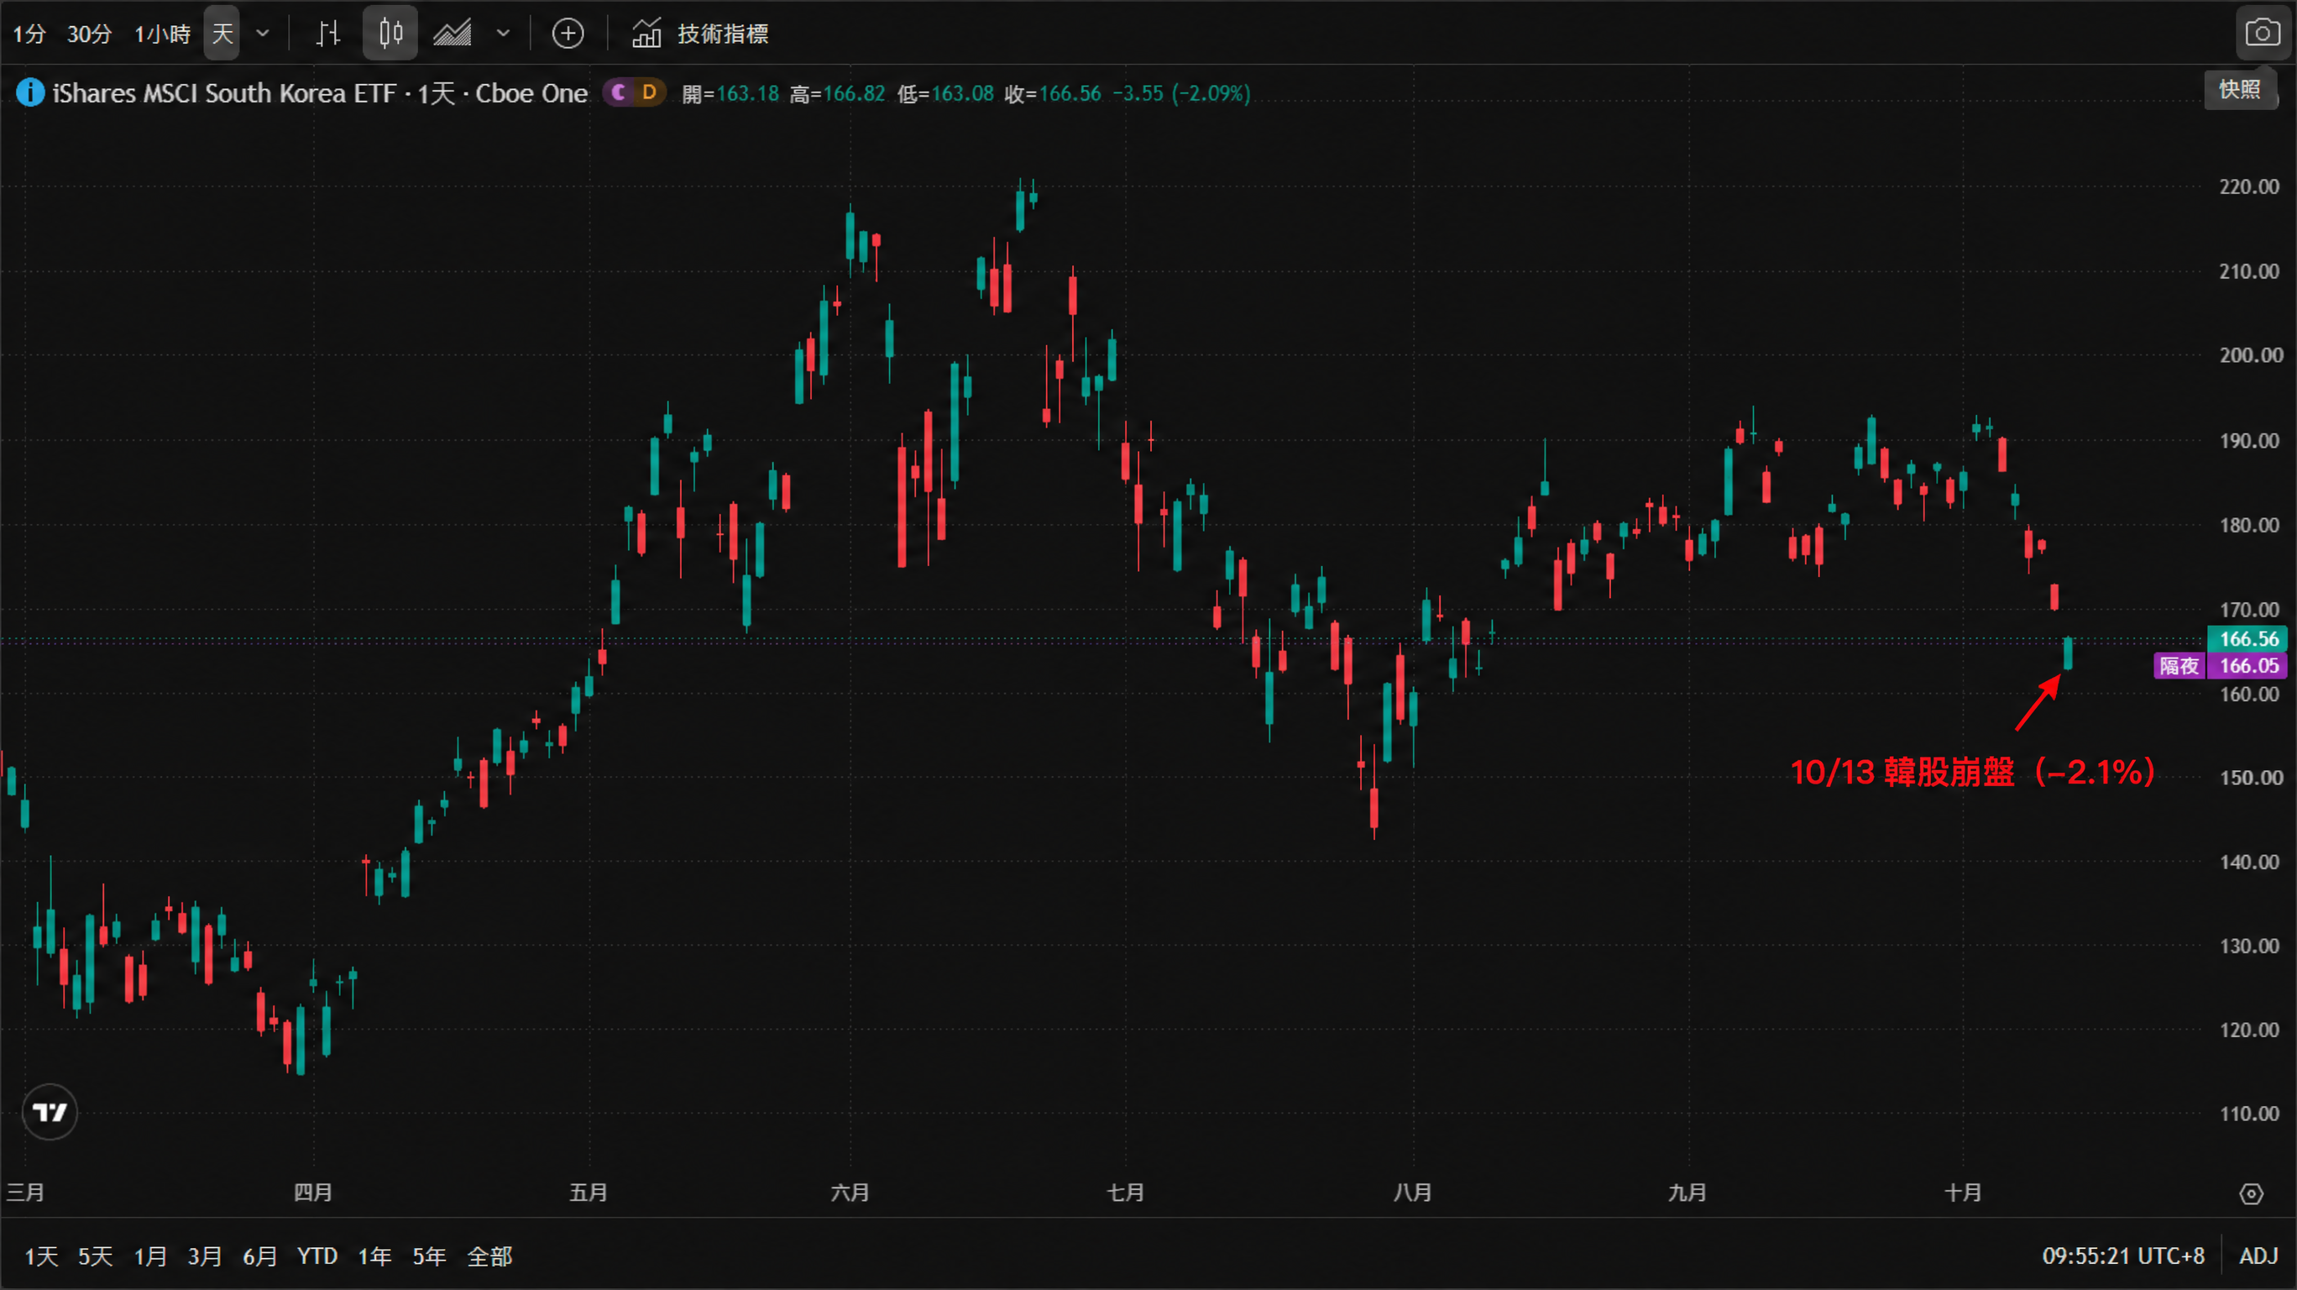Click the 三月 time axis label
Screen dimensions: 2297x1290
click(26, 1193)
